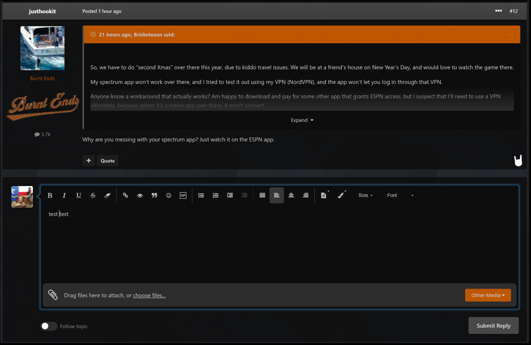Open the font Size dropdown
The height and width of the screenshot is (345, 531).
click(x=365, y=195)
